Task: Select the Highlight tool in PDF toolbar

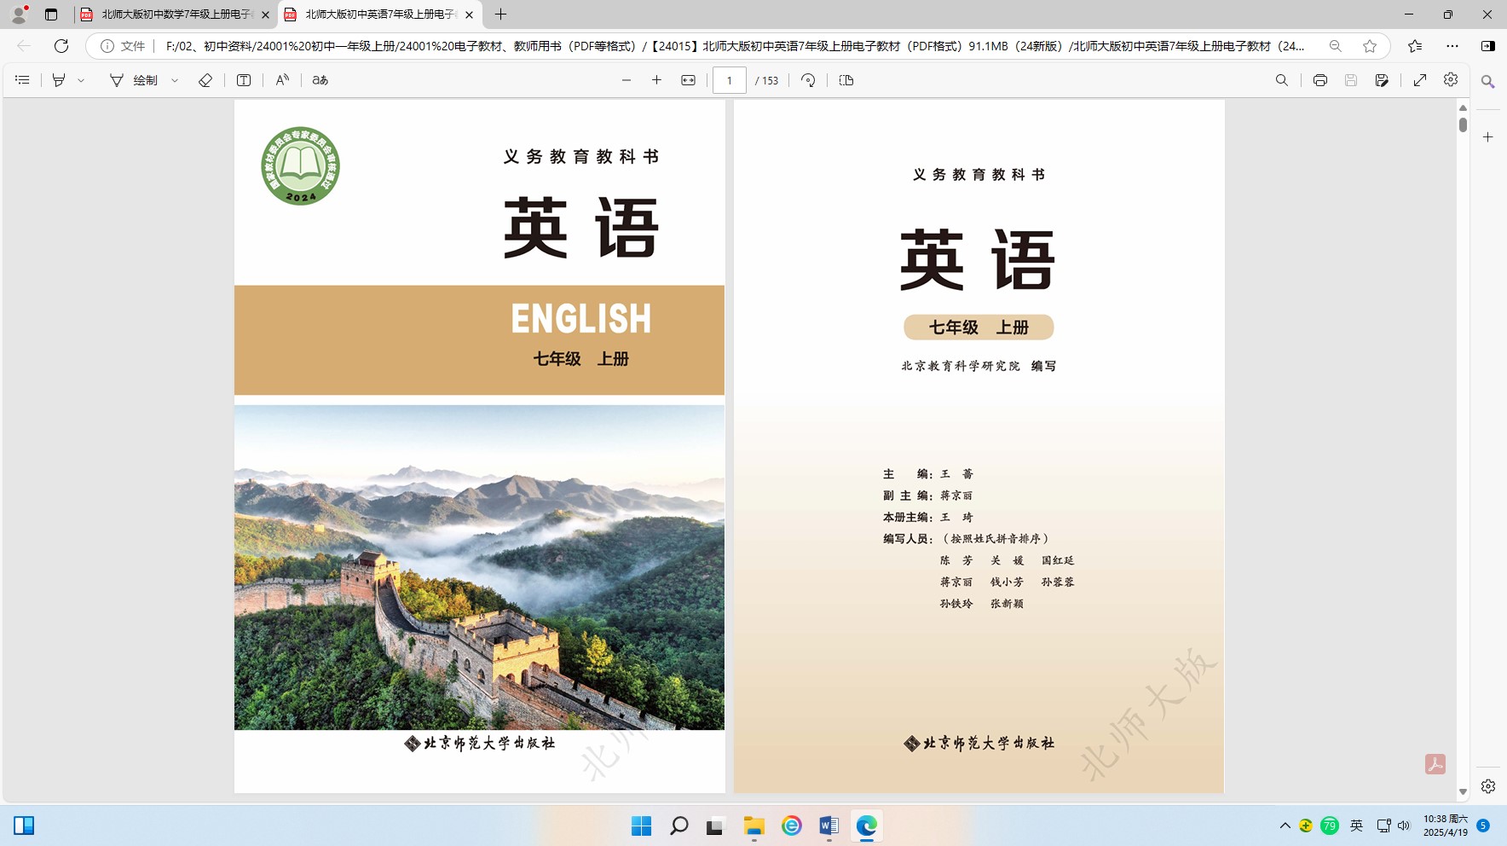Action: click(x=59, y=80)
